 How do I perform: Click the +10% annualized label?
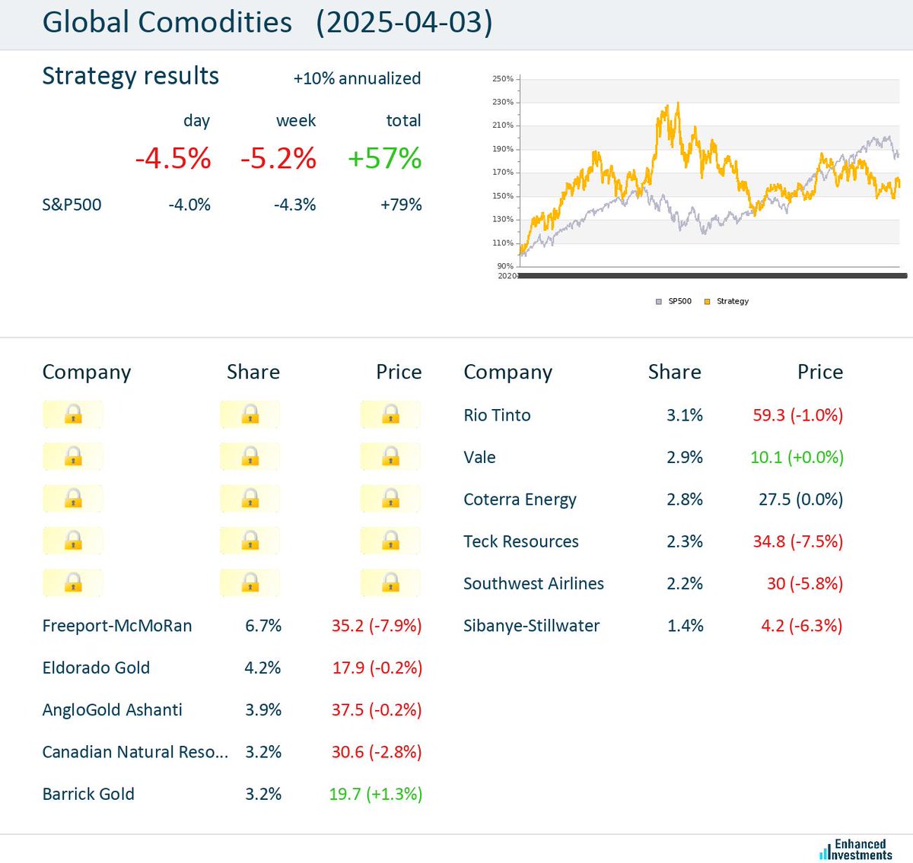[357, 78]
